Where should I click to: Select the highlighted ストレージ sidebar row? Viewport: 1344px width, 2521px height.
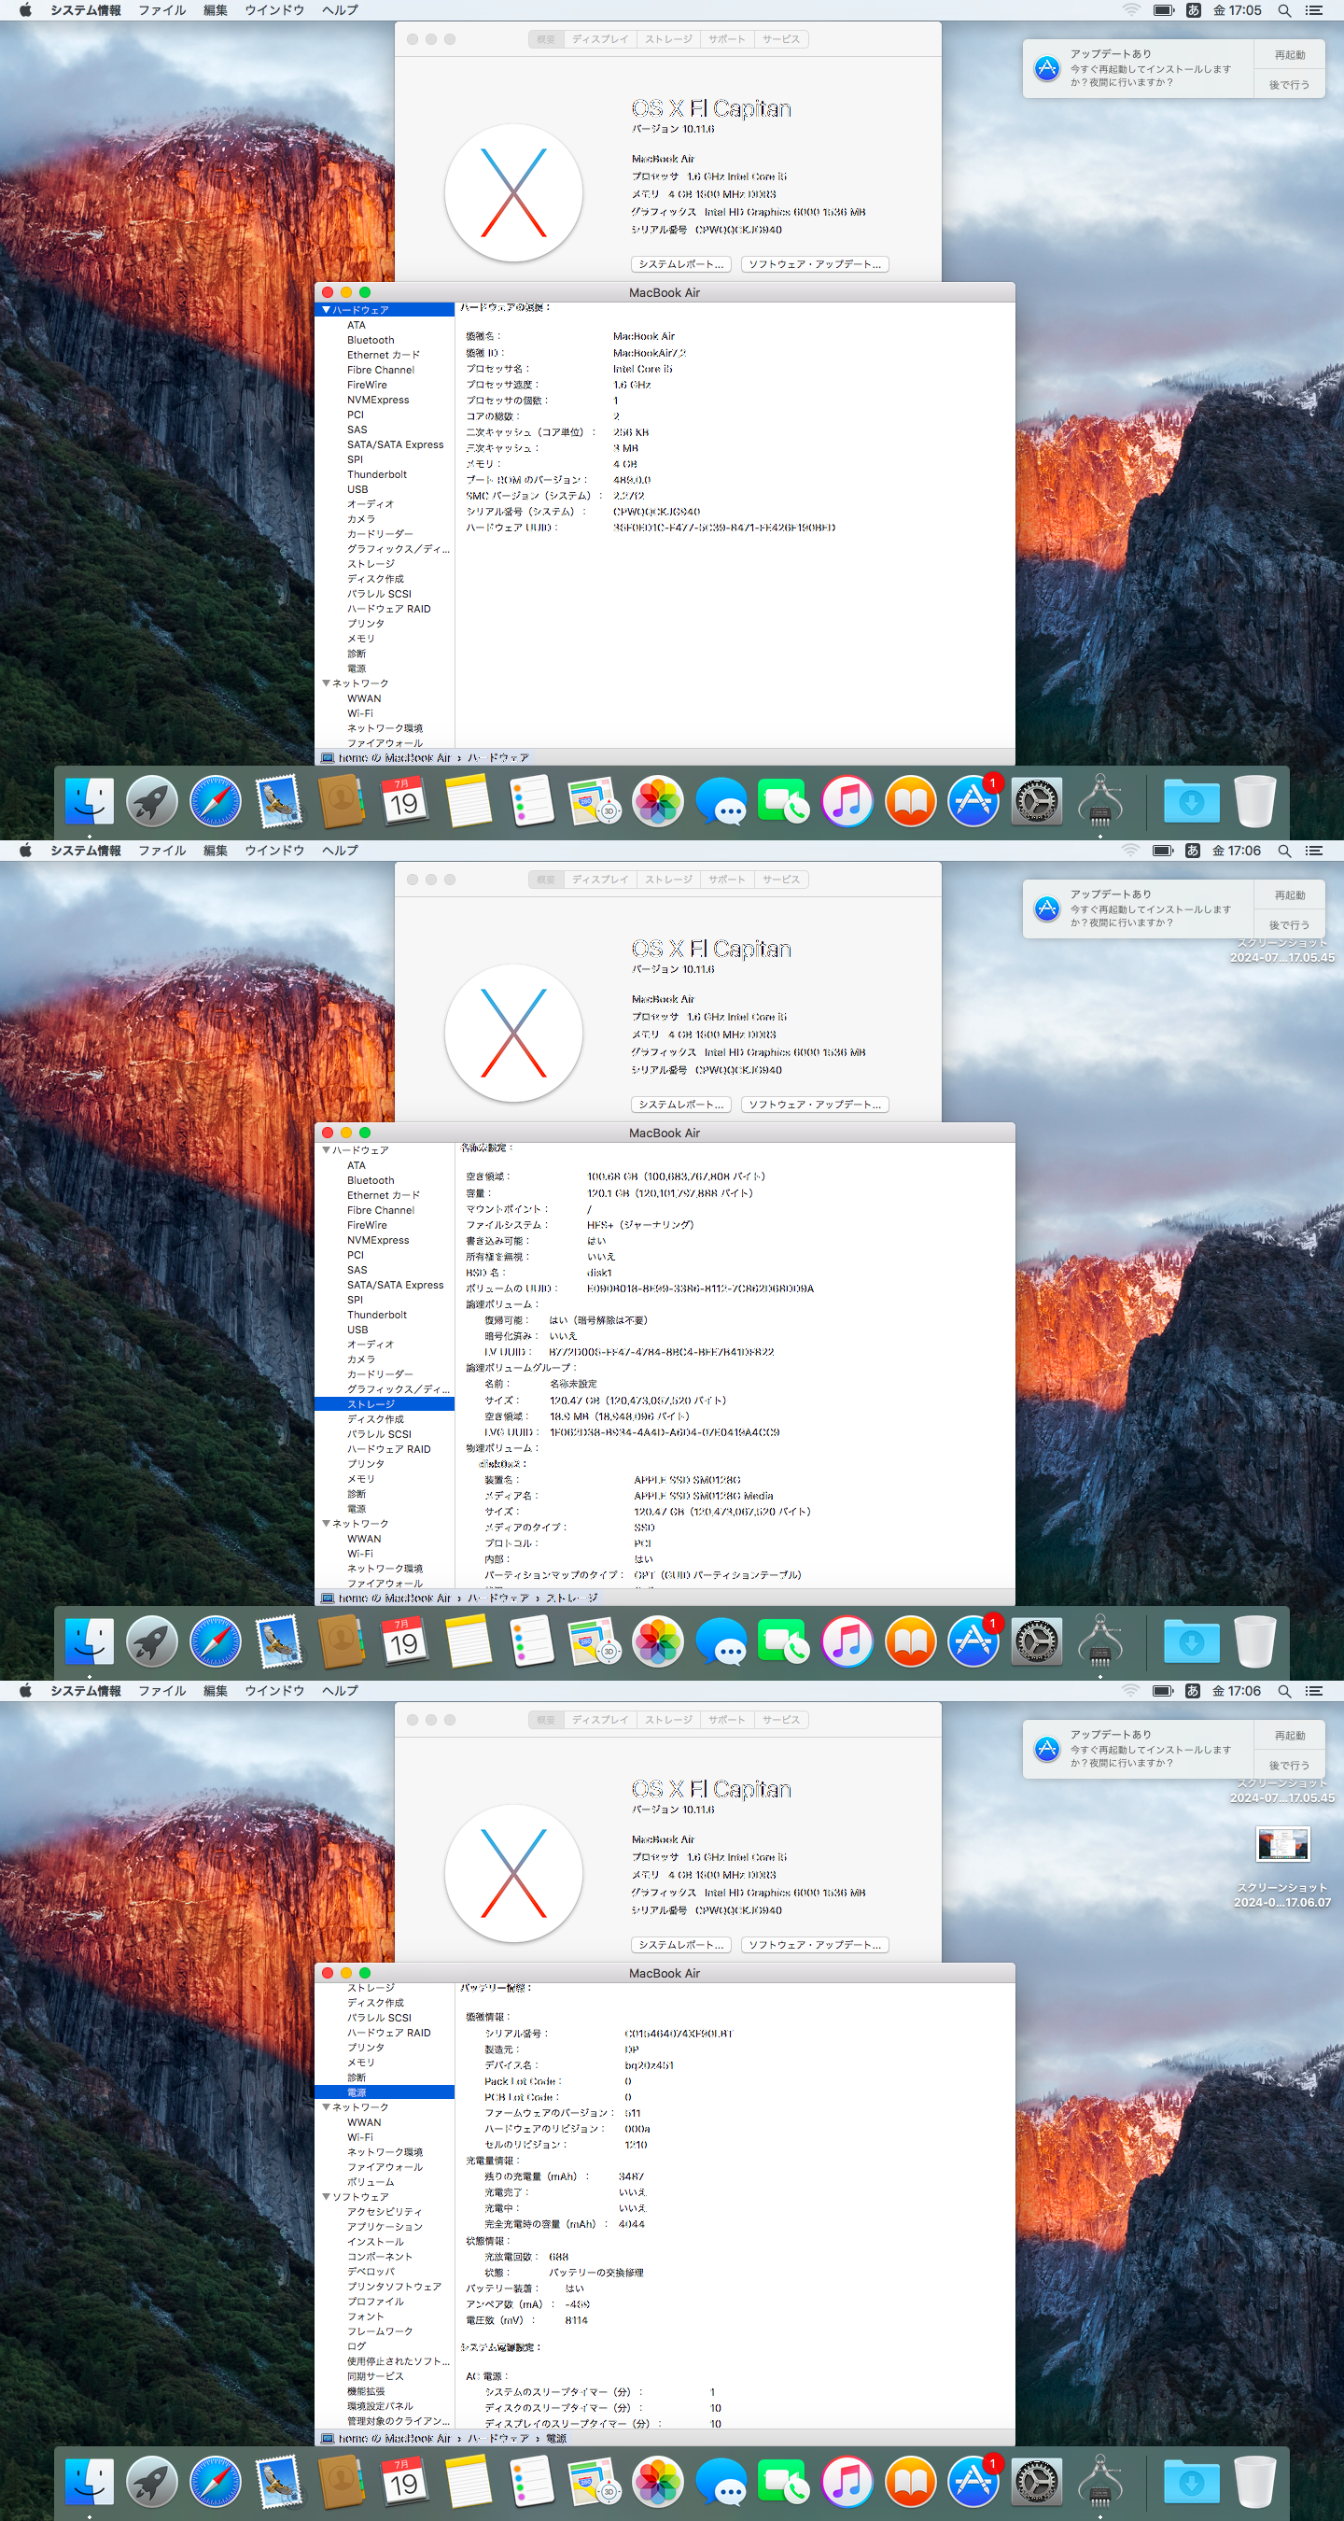point(385,1404)
